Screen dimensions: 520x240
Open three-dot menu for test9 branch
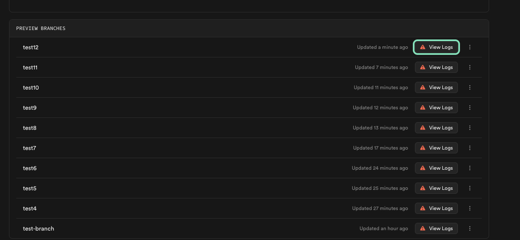[x=470, y=108]
